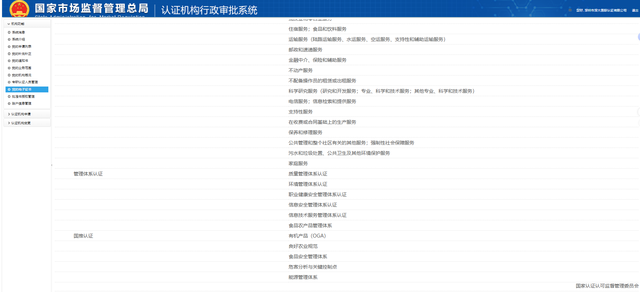Select the 不动产服务 row
640x292 pixels.
(x=346, y=70)
